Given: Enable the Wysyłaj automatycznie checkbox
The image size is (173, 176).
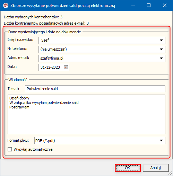Looking at the screenshot, I should (x=10, y=149).
